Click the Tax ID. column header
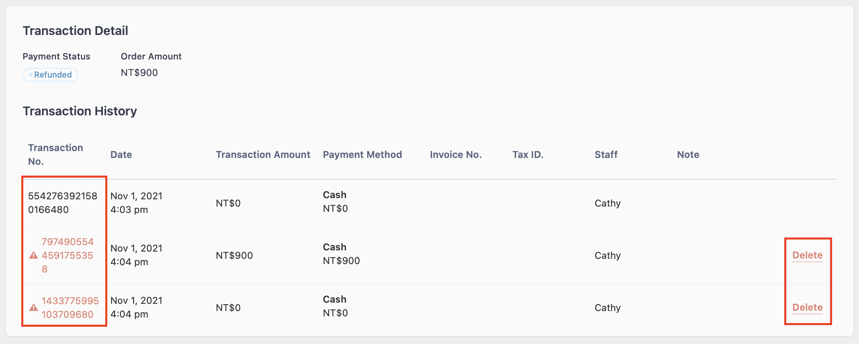 click(x=528, y=155)
